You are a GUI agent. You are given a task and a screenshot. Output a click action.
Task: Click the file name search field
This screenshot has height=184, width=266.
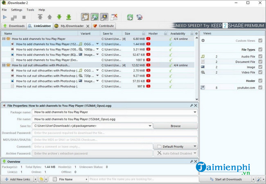[143, 179]
